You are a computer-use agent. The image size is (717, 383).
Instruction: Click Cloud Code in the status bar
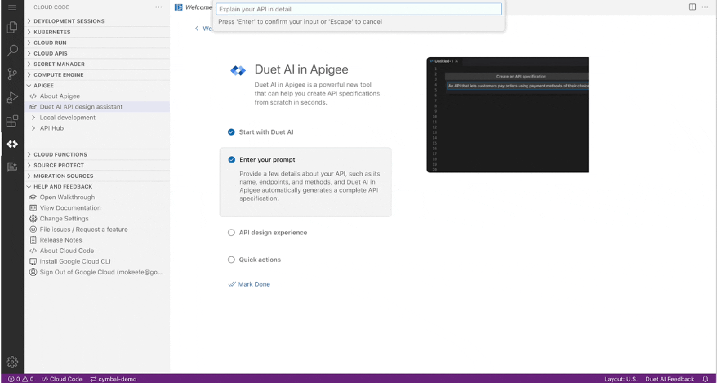[x=62, y=379]
